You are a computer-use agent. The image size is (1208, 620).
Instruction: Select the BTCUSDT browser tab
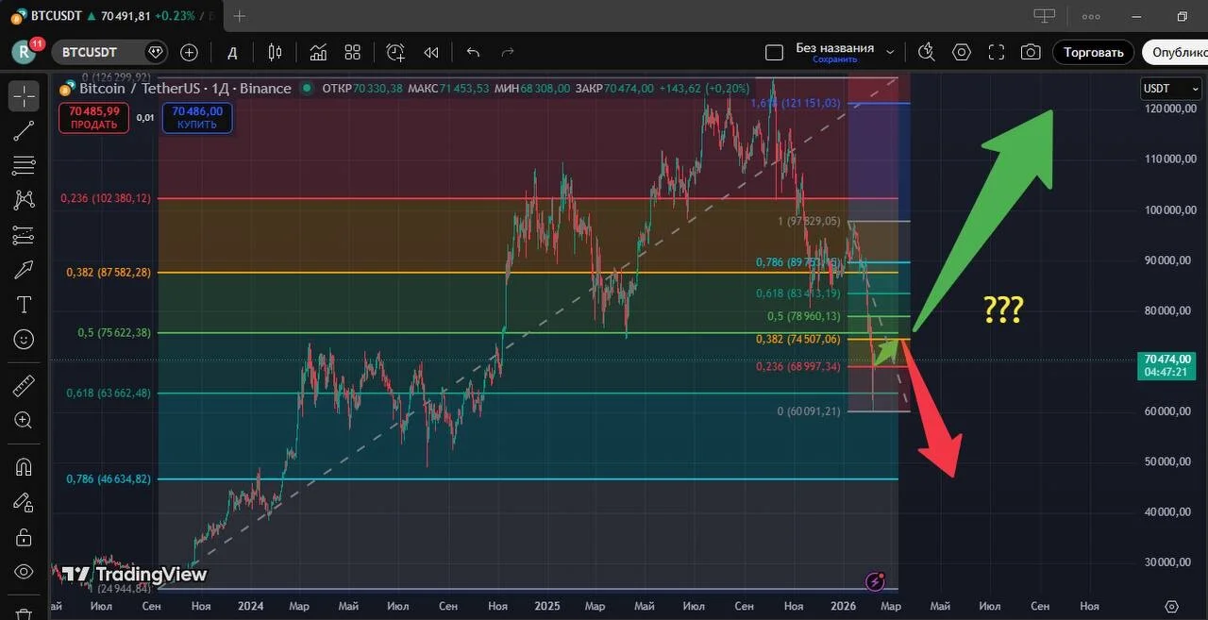[110, 16]
